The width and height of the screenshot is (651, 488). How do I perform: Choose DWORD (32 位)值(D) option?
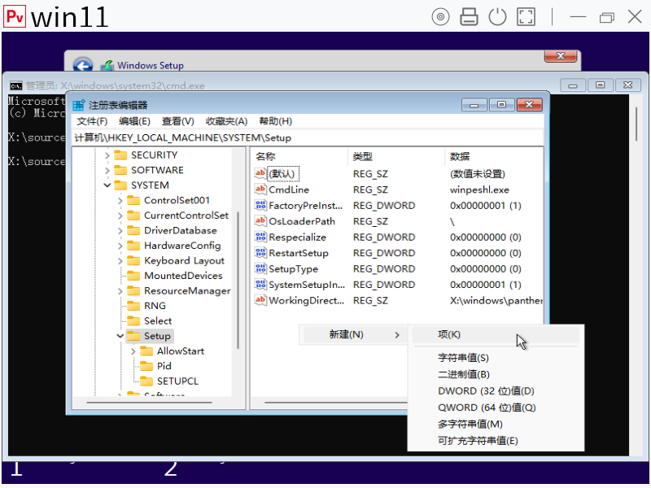pyautogui.click(x=496, y=391)
